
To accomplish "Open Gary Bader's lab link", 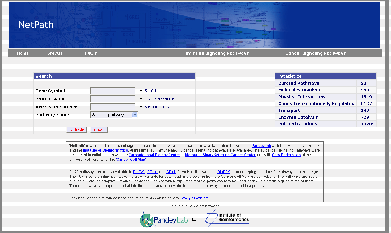I will [x=286, y=155].
